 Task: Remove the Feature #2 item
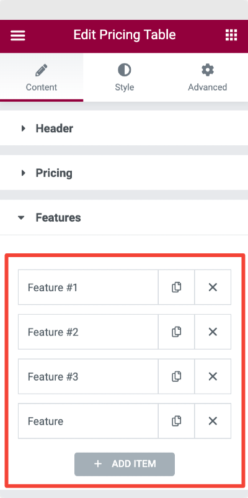(x=213, y=332)
